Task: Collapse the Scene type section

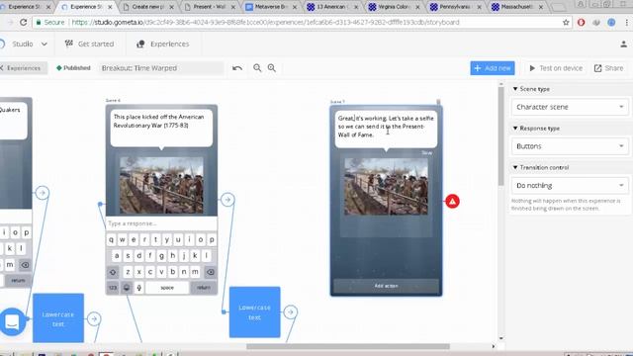Action: tap(531, 89)
